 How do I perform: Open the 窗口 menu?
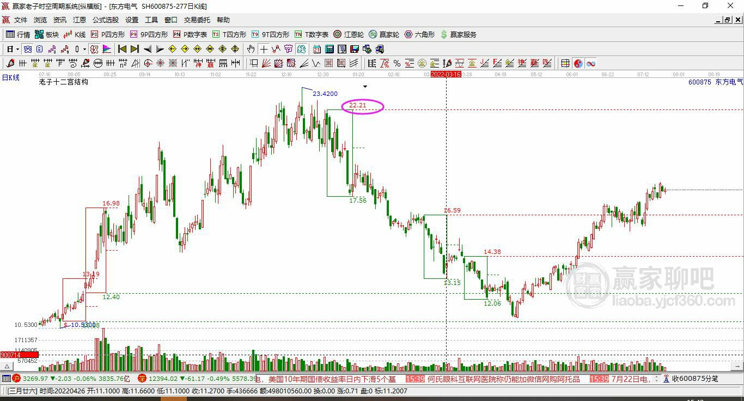[x=171, y=20]
